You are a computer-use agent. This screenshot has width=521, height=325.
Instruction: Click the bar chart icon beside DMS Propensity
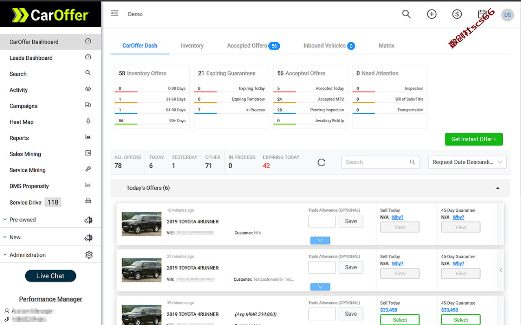(88, 185)
